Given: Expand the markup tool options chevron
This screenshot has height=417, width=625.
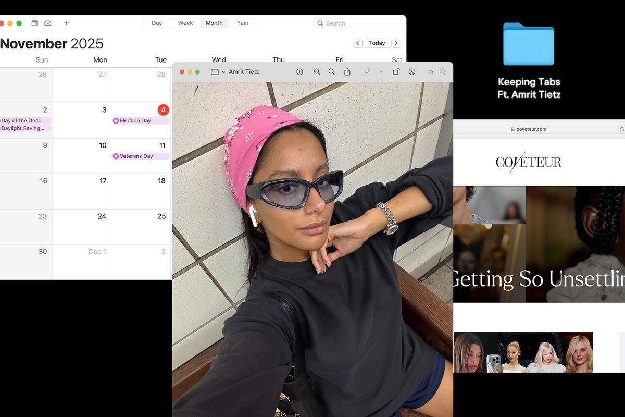Looking at the screenshot, I should point(381,71).
